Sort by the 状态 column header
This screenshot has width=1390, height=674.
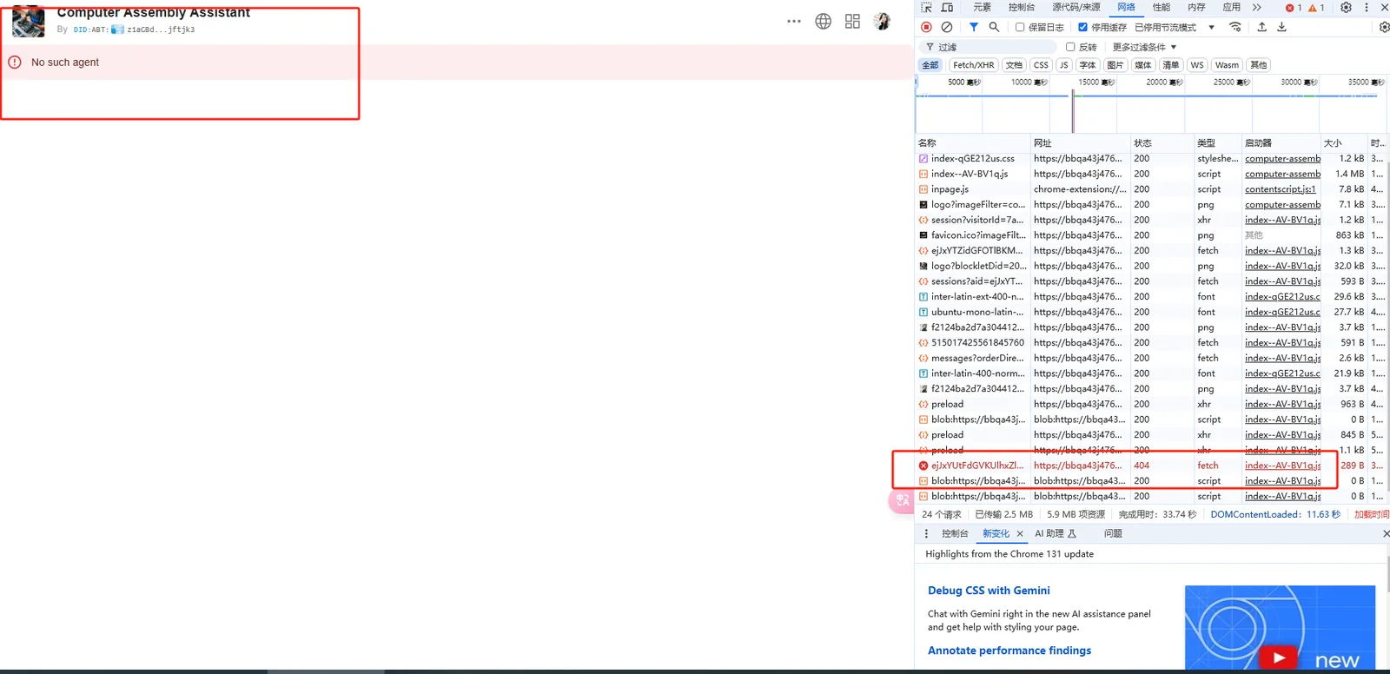pyautogui.click(x=1162, y=143)
